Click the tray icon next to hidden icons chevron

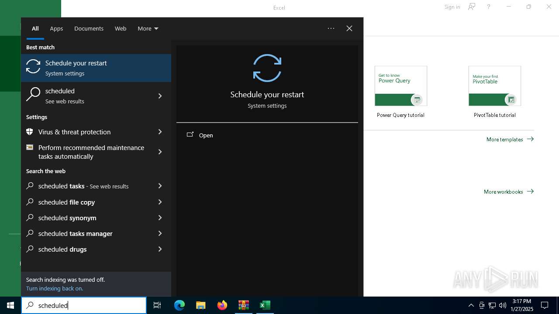(482, 305)
